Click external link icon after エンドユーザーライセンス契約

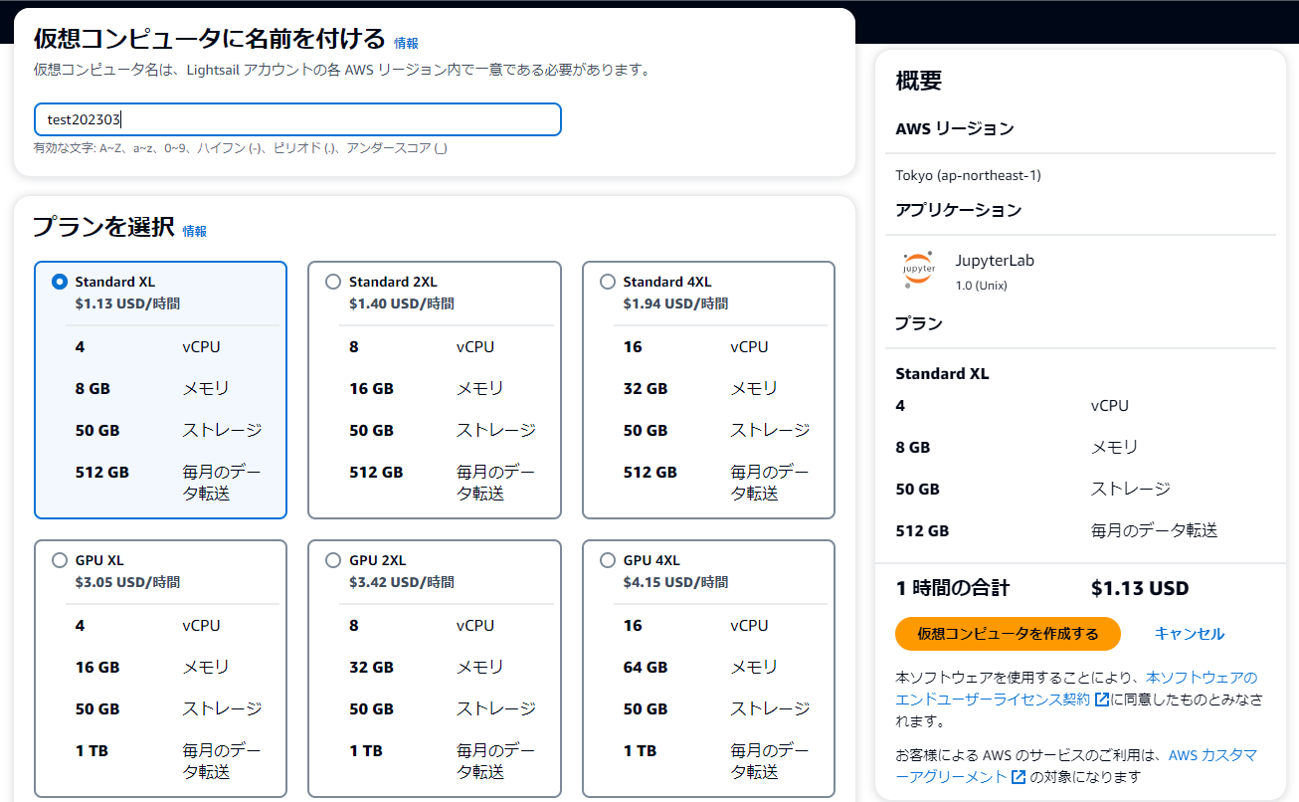point(1101,700)
